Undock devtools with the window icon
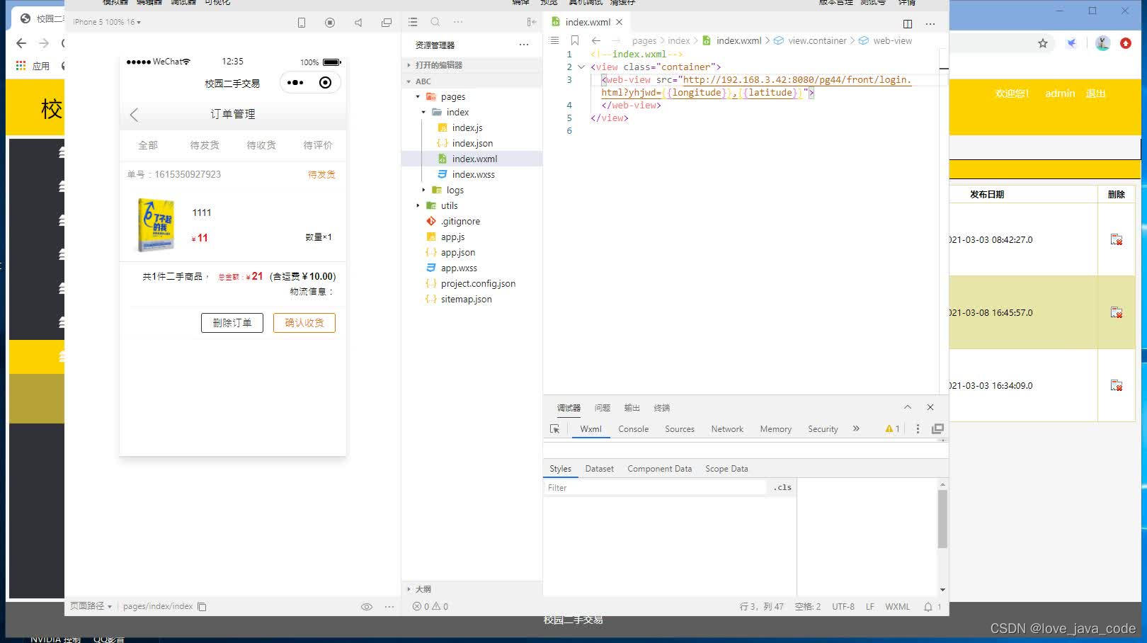 pos(938,429)
